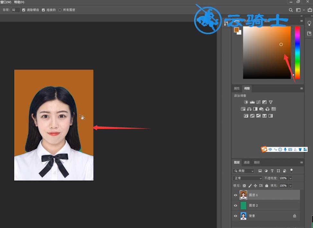
Task: Click the background color swatch (white)
Action: 240,33
